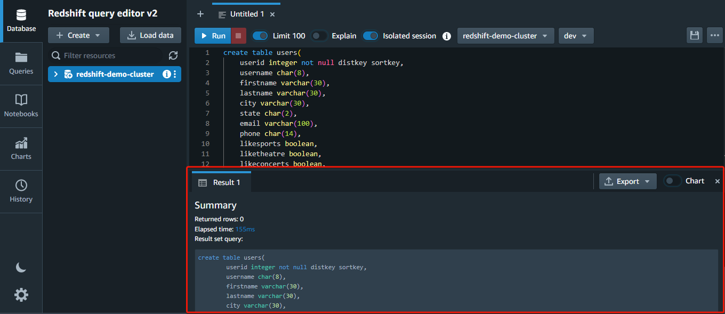Image resolution: width=725 pixels, height=314 pixels.
Task: Open the Export dropdown
Action: (x=628, y=181)
